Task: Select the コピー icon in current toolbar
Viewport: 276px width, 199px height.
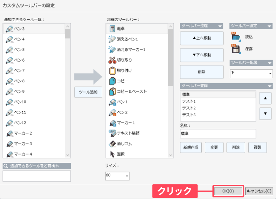Action: pyautogui.click(x=112, y=81)
